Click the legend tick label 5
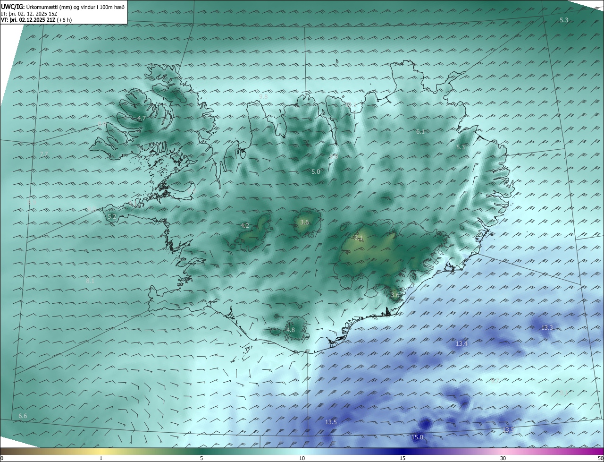 coord(201,458)
